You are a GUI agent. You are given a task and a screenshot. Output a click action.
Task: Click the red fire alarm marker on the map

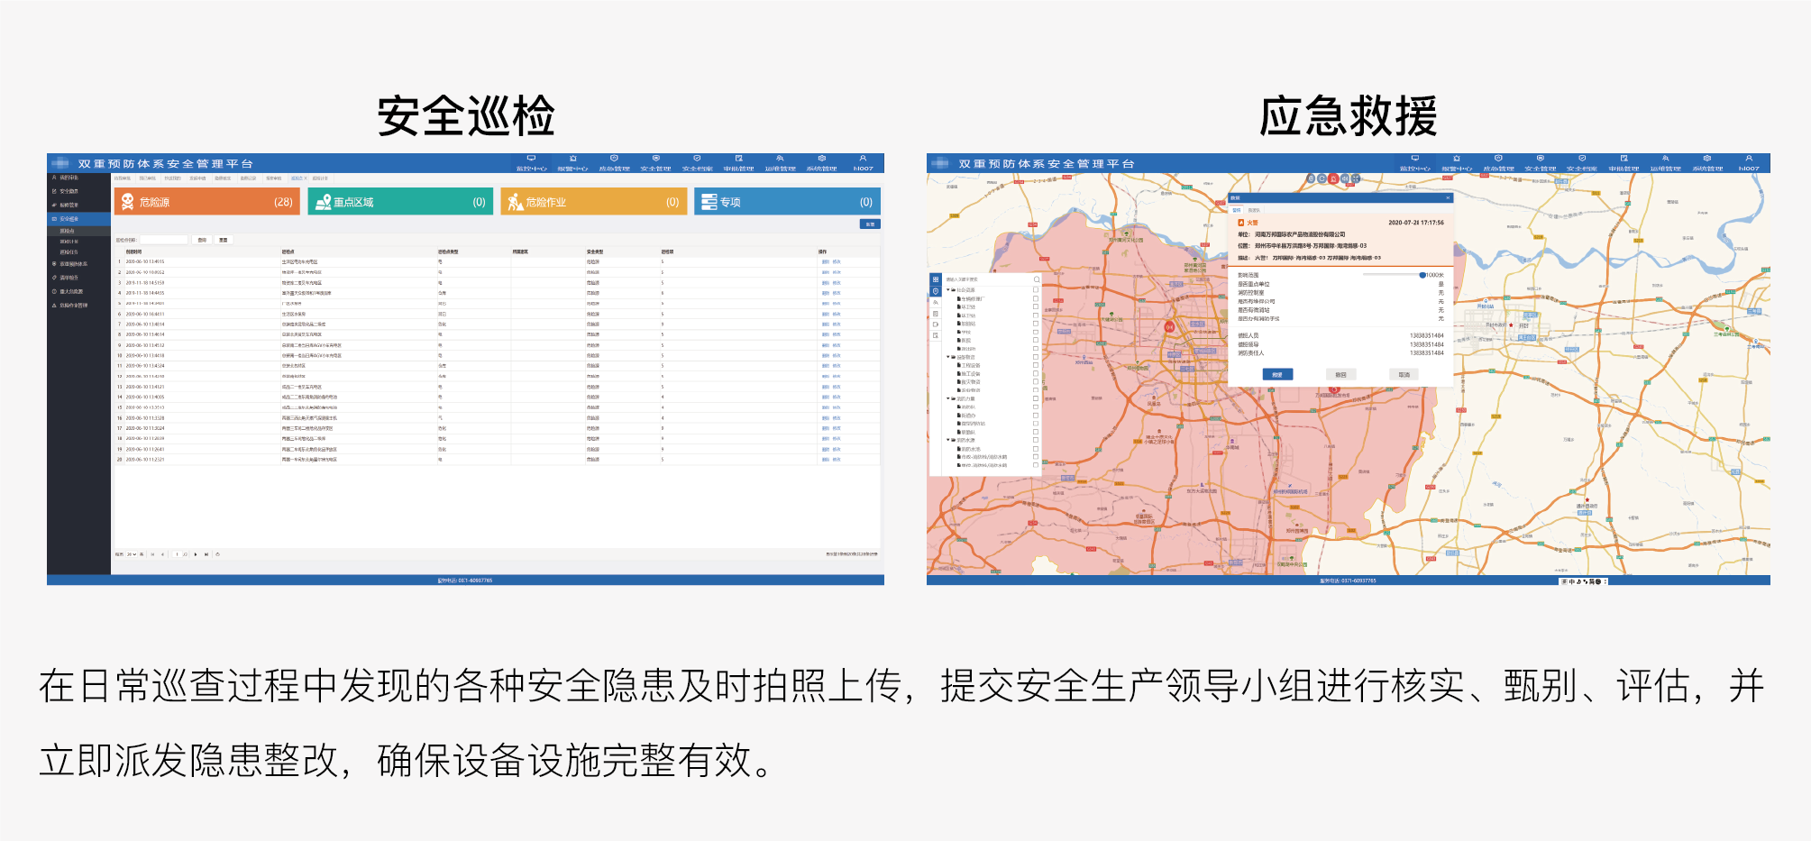(1169, 326)
